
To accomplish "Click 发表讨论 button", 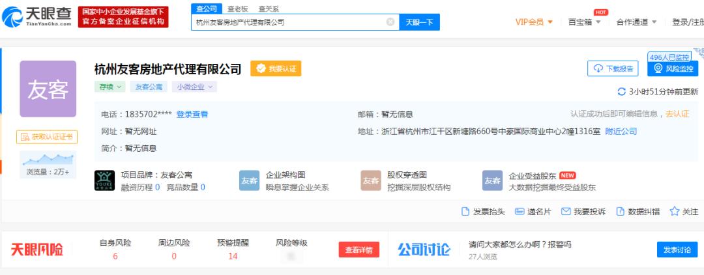I will (x=677, y=250).
